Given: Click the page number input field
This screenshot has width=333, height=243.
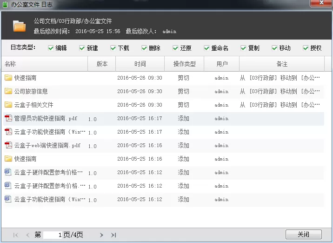Looking at the screenshot, I should 53,235.
